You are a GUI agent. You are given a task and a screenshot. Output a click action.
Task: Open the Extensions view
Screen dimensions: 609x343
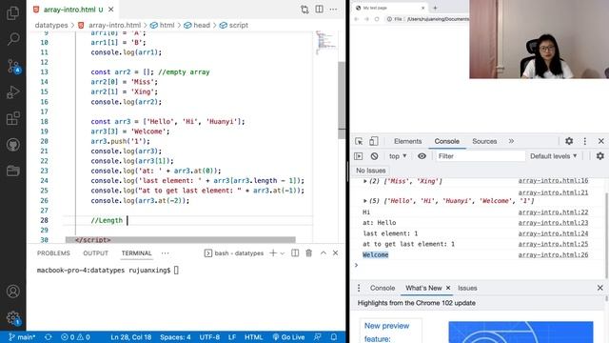12,118
